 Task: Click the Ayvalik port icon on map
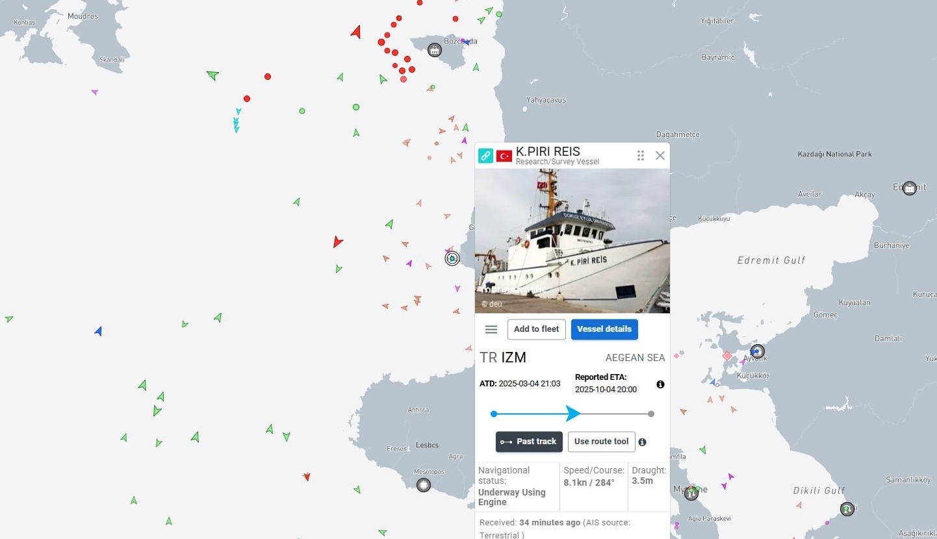click(x=758, y=352)
